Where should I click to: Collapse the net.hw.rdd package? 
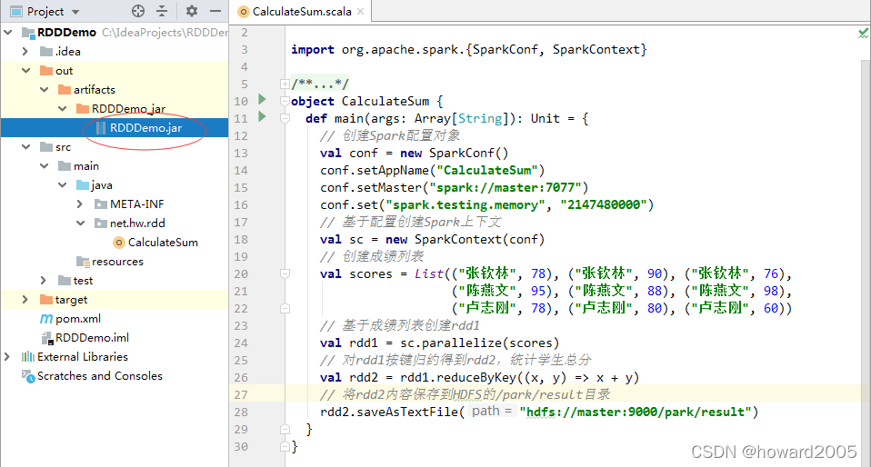81,224
